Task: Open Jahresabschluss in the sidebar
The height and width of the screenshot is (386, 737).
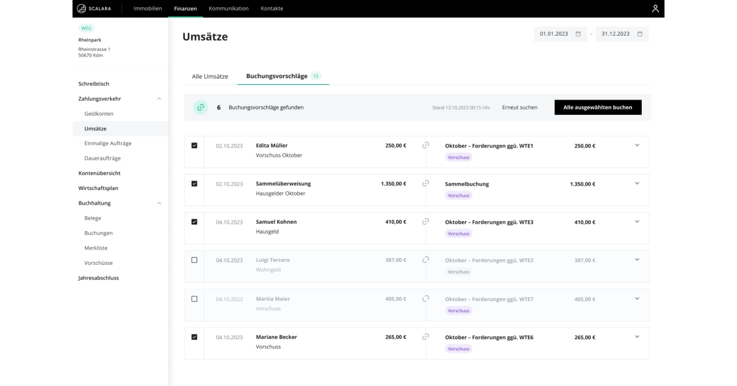Action: coord(99,278)
